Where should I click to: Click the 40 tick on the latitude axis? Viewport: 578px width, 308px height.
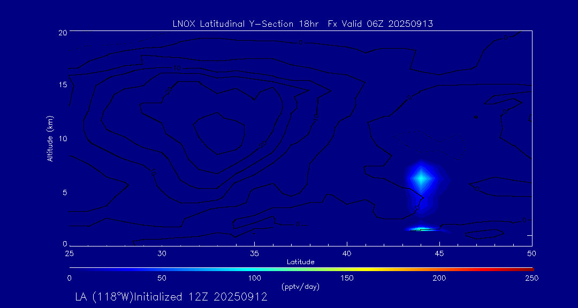click(347, 252)
